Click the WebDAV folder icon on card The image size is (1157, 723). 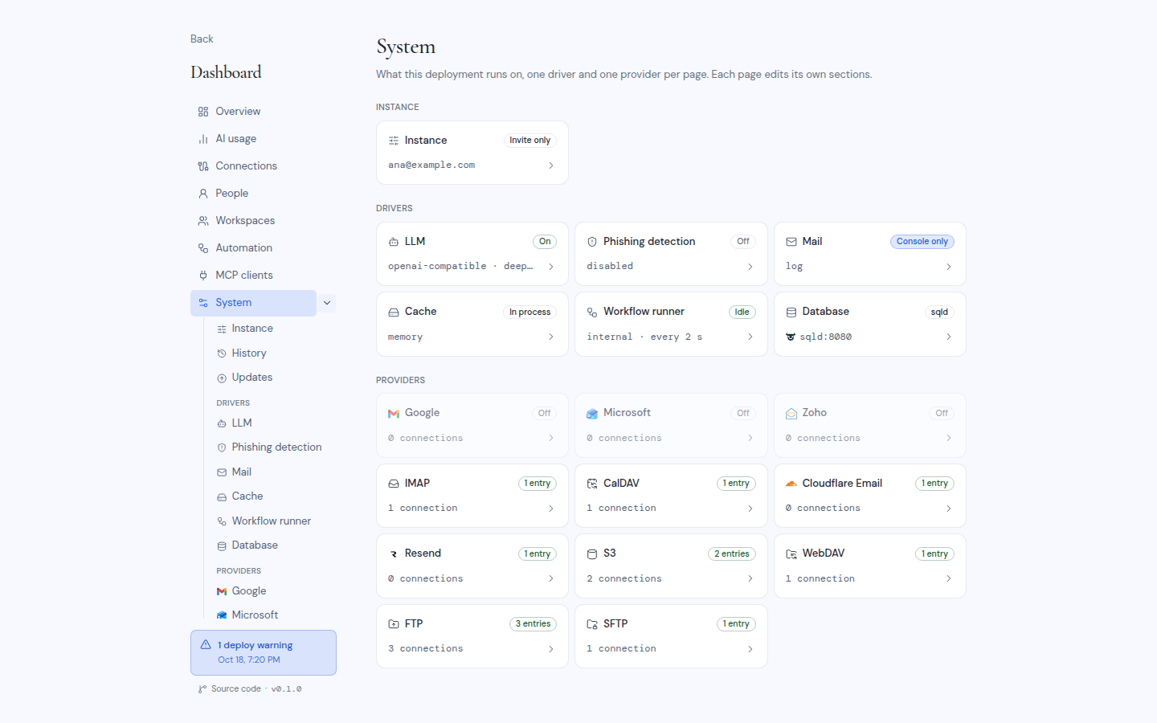click(x=791, y=553)
